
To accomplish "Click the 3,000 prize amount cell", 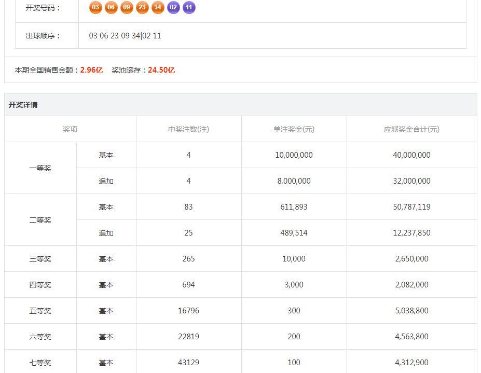I will (294, 285).
